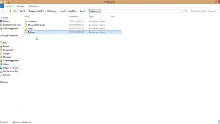Select Disque local (C:) in navigation pane
The image size is (220, 124).
click(x=10, y=68)
